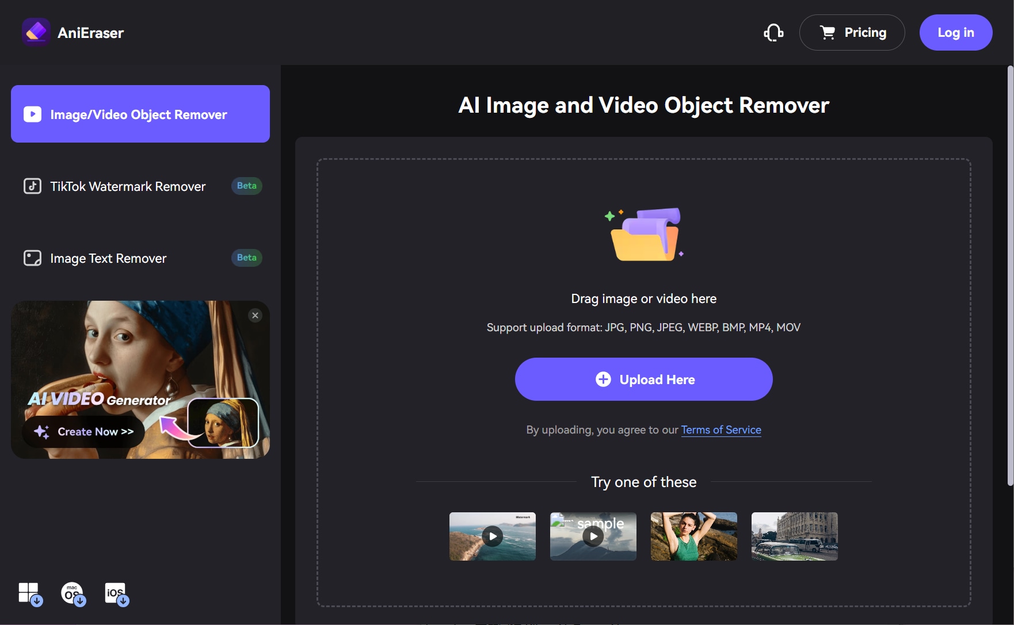Download the Windows desktop app
Viewport: 1014px width, 625px height.
(x=29, y=593)
